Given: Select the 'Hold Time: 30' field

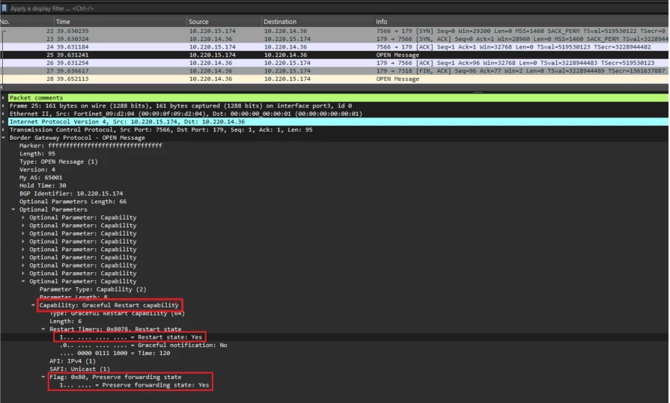Looking at the screenshot, I should coord(43,185).
